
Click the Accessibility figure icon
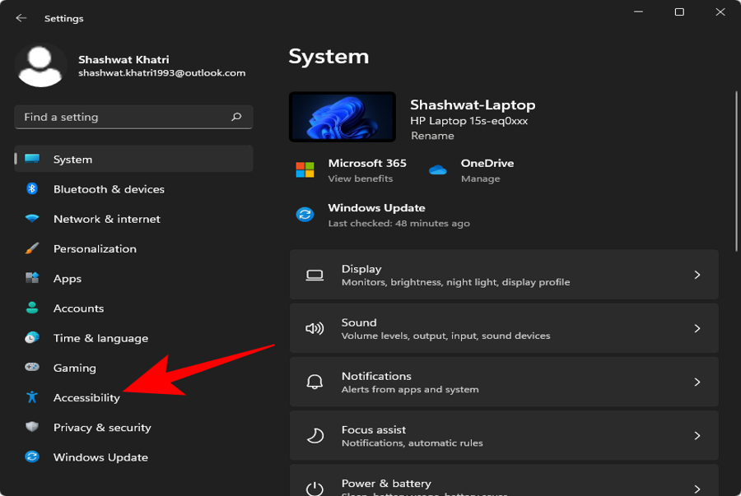[x=32, y=397]
